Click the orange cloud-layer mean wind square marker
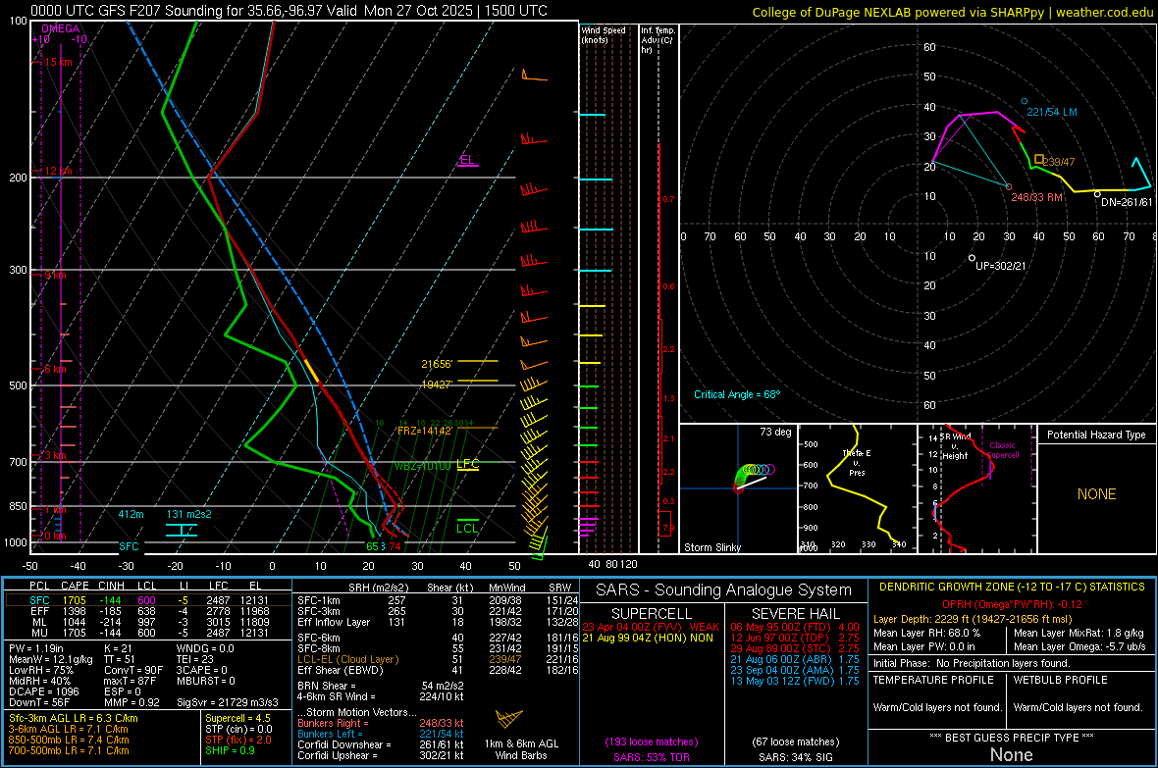This screenshot has height=768, width=1158. pos(1039,159)
